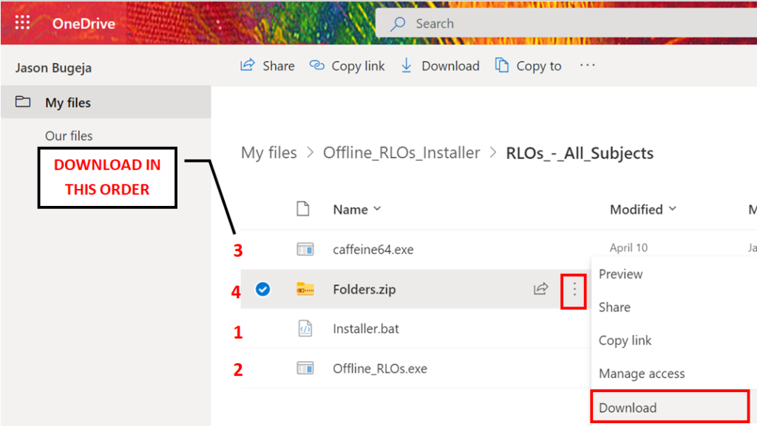The height and width of the screenshot is (426, 757).
Task: Deselect the Folders.zip checkmark circle
Action: point(262,289)
